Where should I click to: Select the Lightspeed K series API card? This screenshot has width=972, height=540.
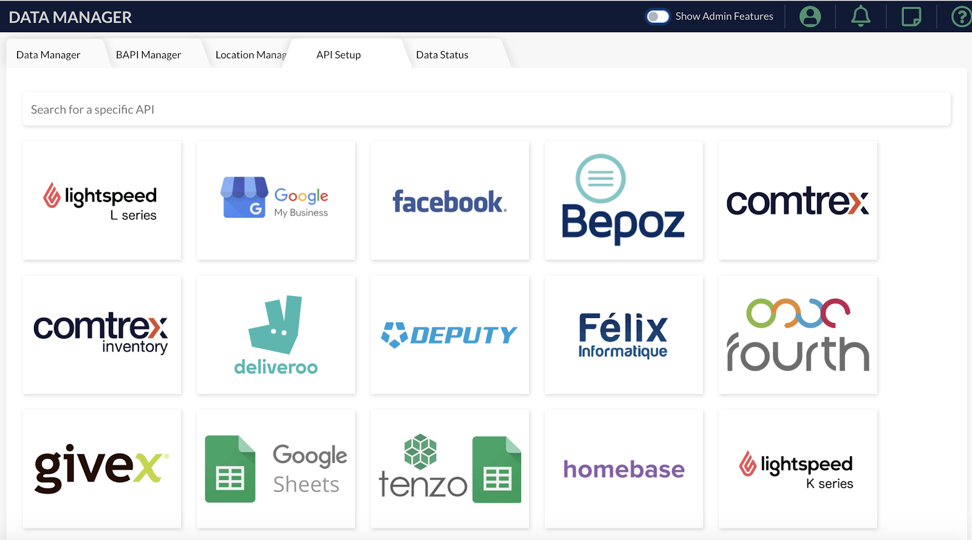coord(798,469)
